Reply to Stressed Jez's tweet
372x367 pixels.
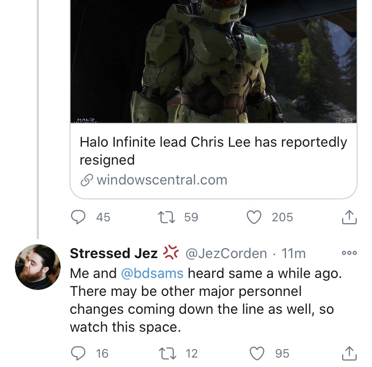(x=78, y=354)
